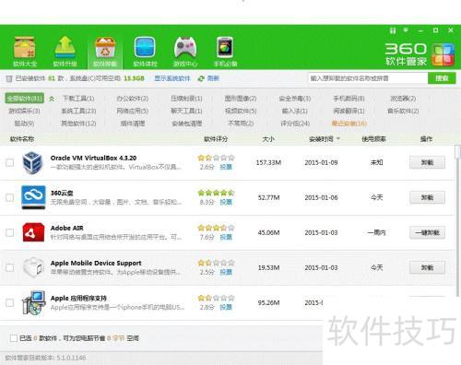This screenshot has height=365, width=461.
Task: Click the green 搜索 search button
Action: tap(442, 78)
